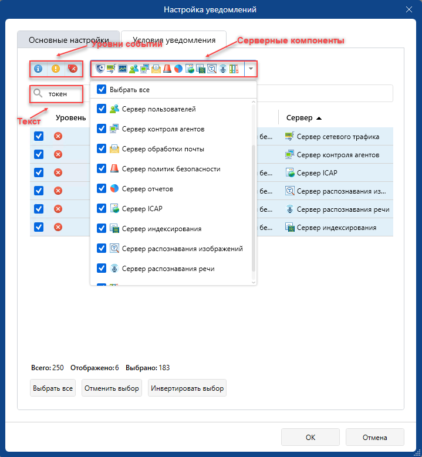The width and height of the screenshot is (422, 457).
Task: Click the indexing server icon in the toolbar
Action: (x=201, y=69)
